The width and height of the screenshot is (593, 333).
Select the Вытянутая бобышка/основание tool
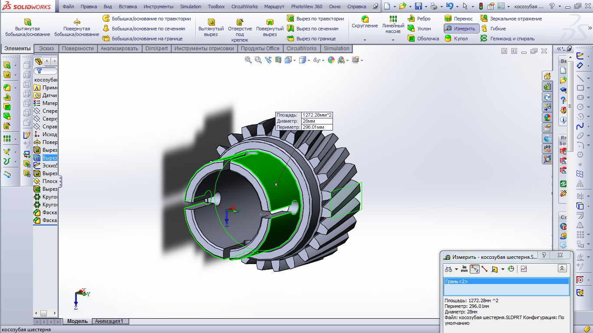(x=27, y=28)
